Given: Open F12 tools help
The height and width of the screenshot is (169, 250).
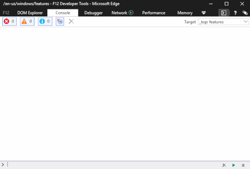Looking at the screenshot, I should pos(235,13).
